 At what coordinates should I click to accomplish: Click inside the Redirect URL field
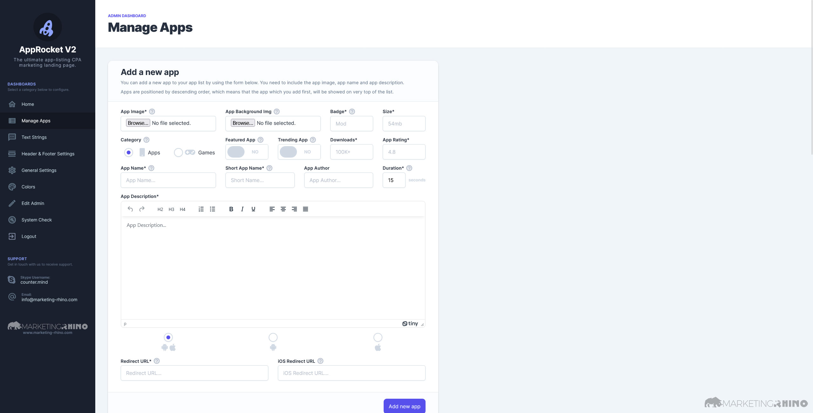(x=194, y=373)
